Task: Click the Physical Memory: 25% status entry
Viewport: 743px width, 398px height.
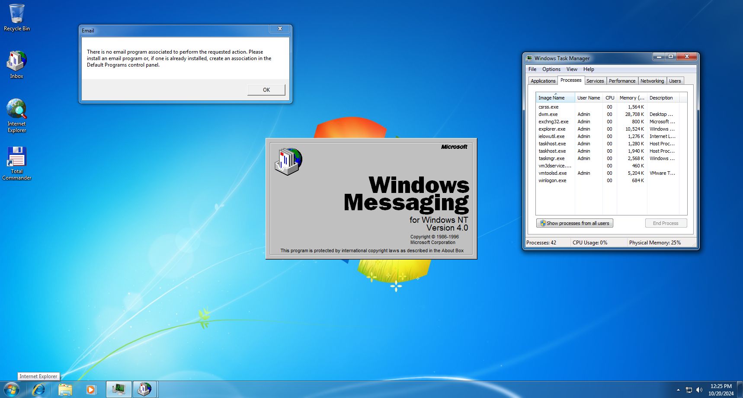Action: [655, 243]
